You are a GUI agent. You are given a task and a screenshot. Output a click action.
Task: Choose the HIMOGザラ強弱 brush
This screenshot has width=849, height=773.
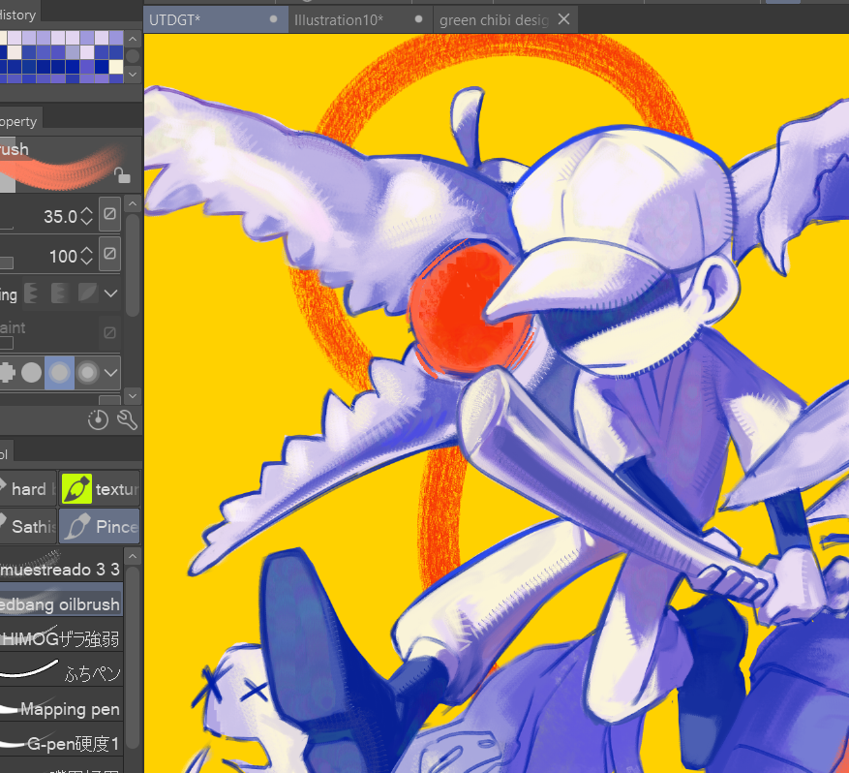(61, 636)
